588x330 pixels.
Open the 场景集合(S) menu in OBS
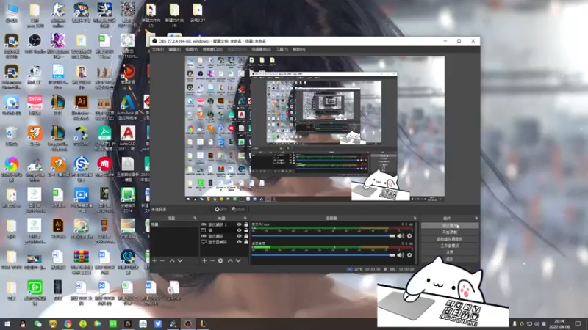coord(261,49)
